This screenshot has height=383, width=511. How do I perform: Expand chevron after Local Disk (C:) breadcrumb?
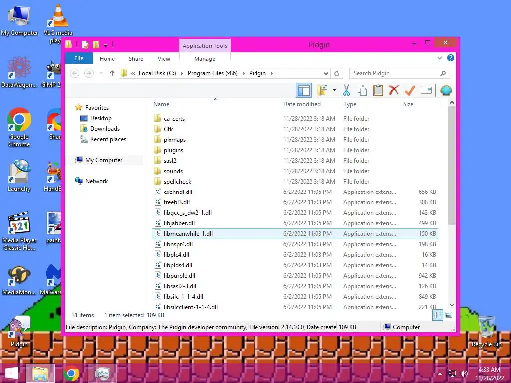[x=182, y=73]
